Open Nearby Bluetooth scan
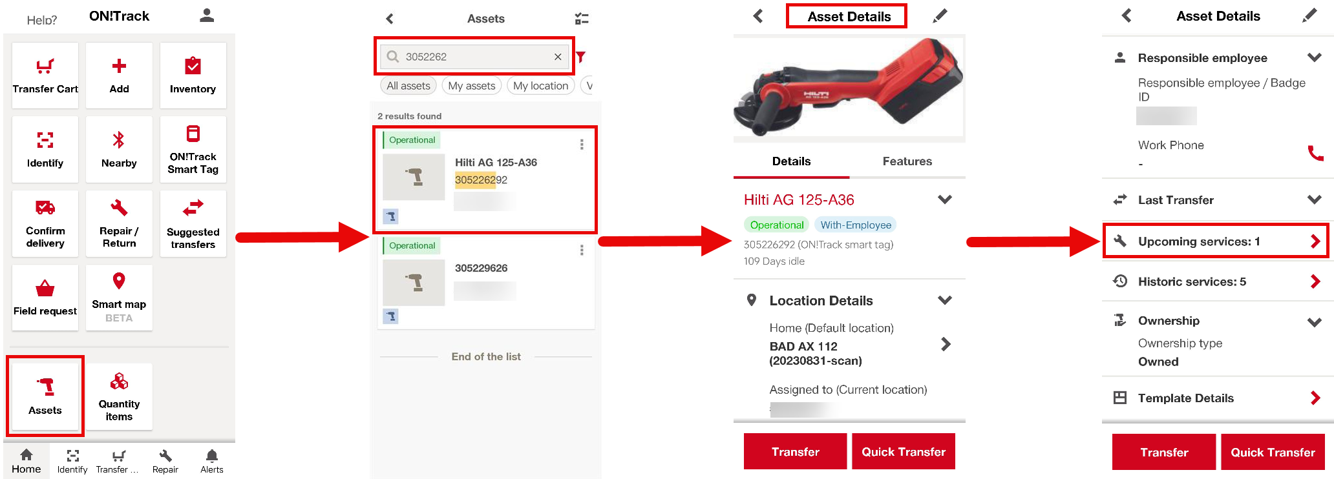Viewport: 1334px width, 479px height. (119, 149)
